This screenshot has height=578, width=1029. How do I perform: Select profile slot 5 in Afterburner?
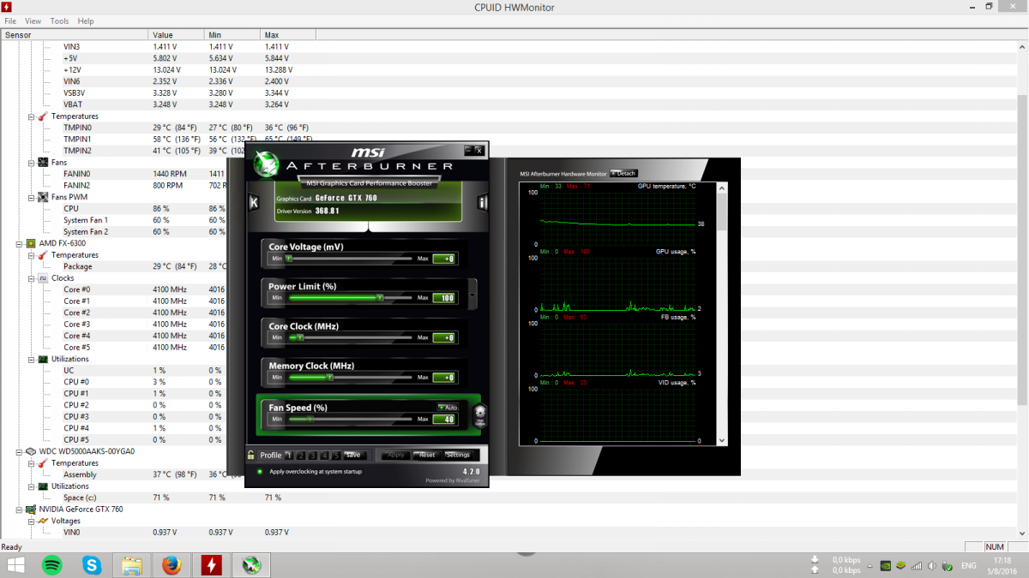(x=337, y=455)
